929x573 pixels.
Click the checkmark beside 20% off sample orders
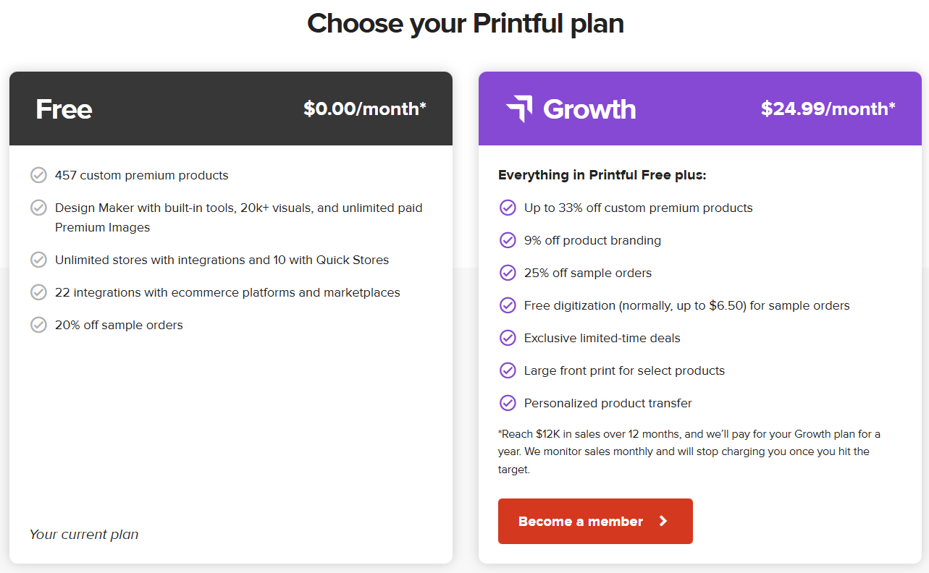click(x=38, y=324)
